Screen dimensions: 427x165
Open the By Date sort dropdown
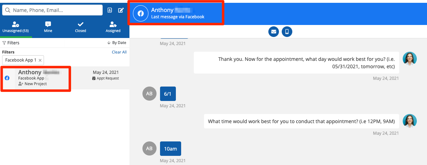[117, 43]
